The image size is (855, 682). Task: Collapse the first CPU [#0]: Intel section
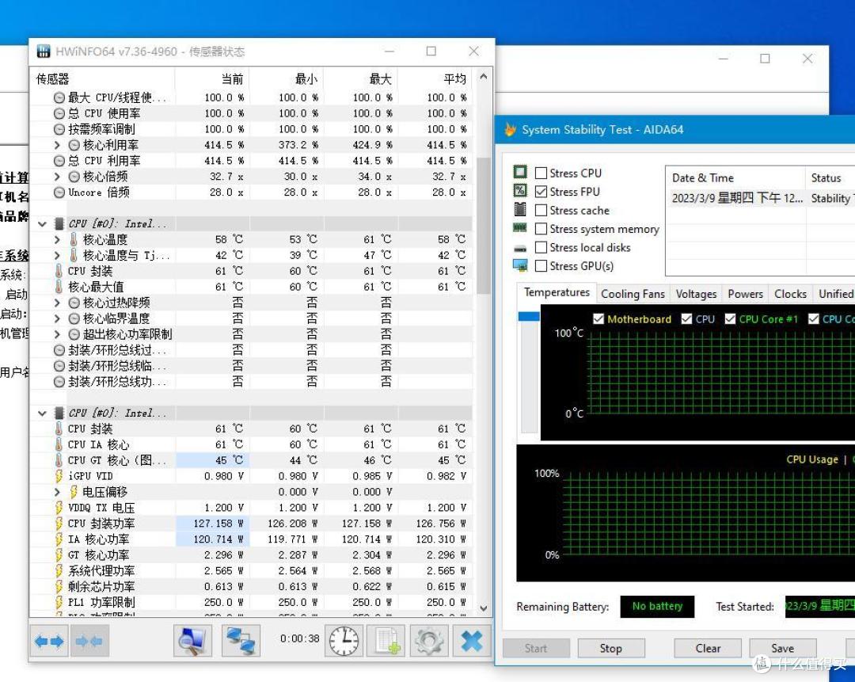[43, 223]
